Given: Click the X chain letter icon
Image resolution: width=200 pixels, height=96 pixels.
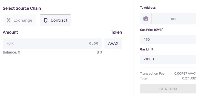Looking at the screenshot, I should click(x=9, y=20).
